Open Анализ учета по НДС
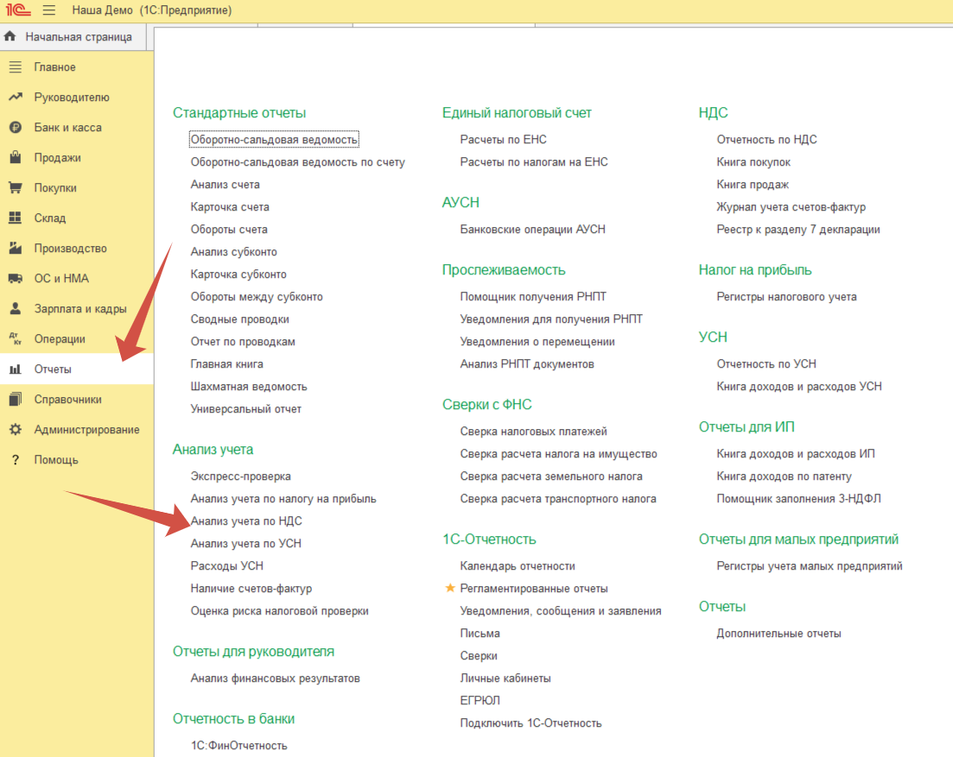Screen dimensions: 953x757 [x=246, y=521]
